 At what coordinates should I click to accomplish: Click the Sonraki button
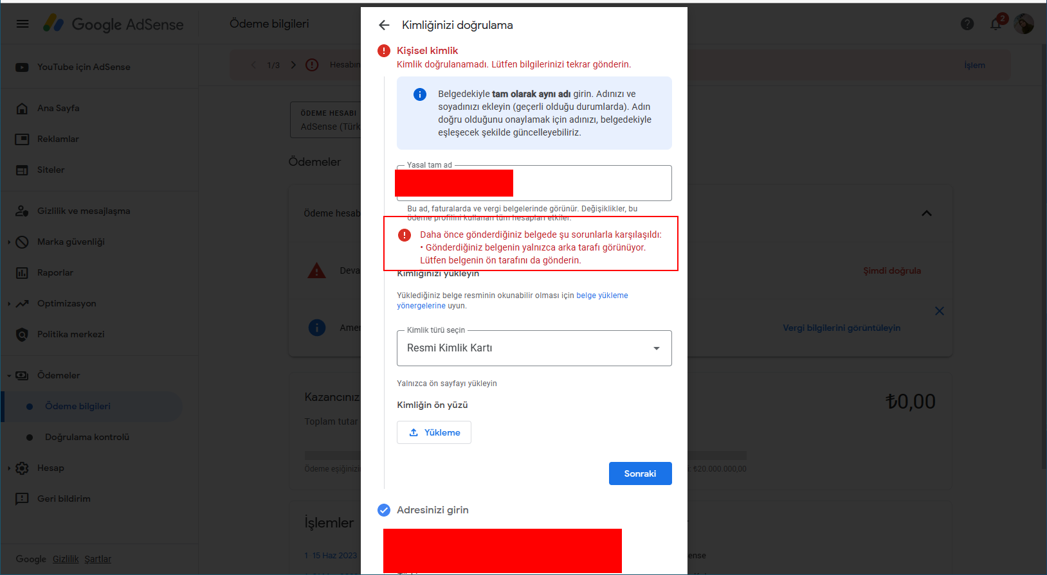coord(641,473)
